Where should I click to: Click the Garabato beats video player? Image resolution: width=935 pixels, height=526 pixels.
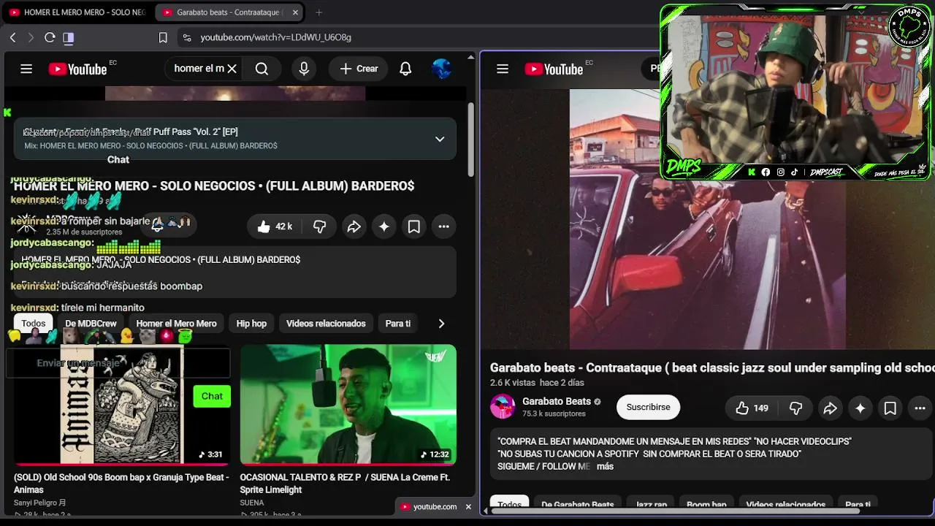pyautogui.click(x=707, y=219)
